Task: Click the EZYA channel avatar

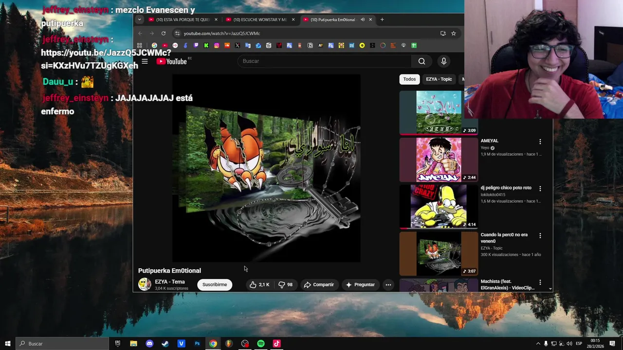Action: click(145, 284)
